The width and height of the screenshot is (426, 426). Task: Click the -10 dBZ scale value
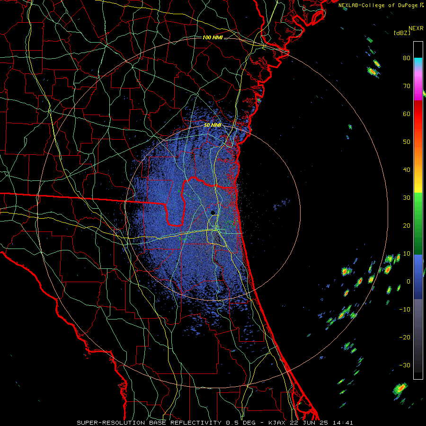click(x=405, y=310)
